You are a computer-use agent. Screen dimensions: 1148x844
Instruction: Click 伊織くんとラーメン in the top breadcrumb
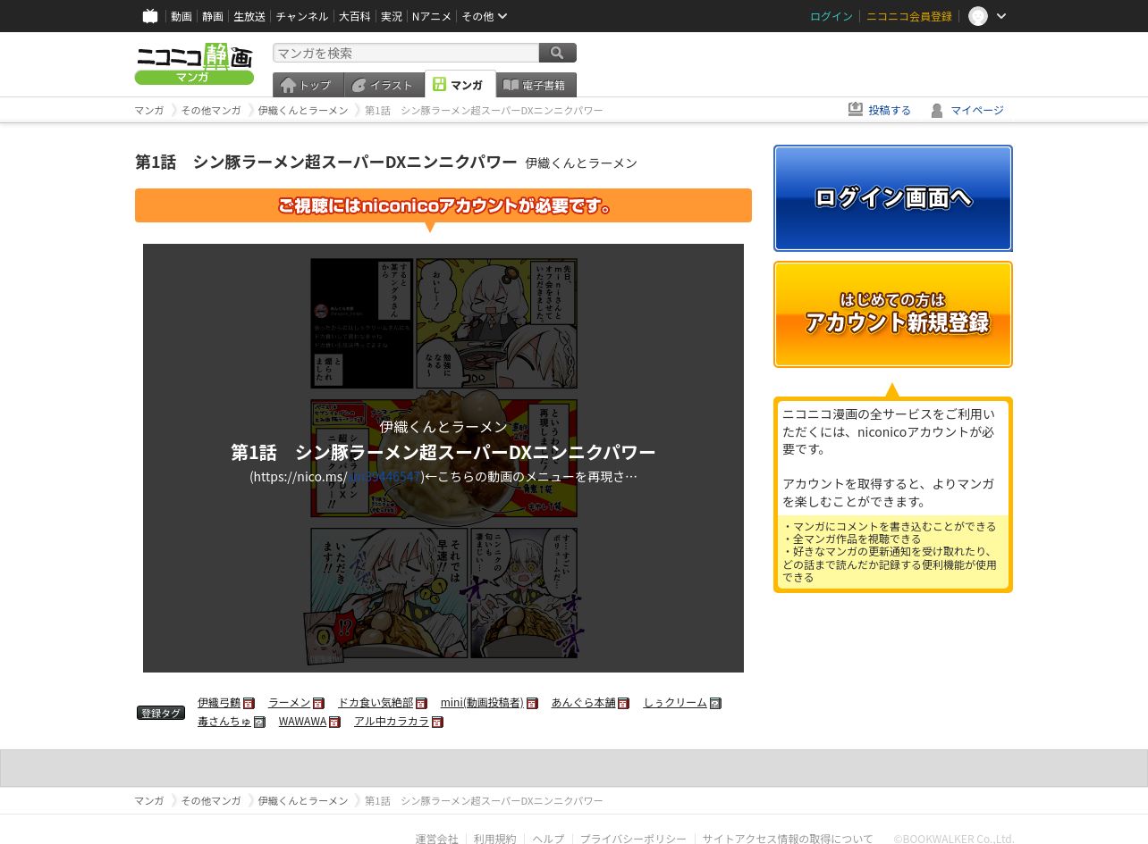[x=303, y=110]
